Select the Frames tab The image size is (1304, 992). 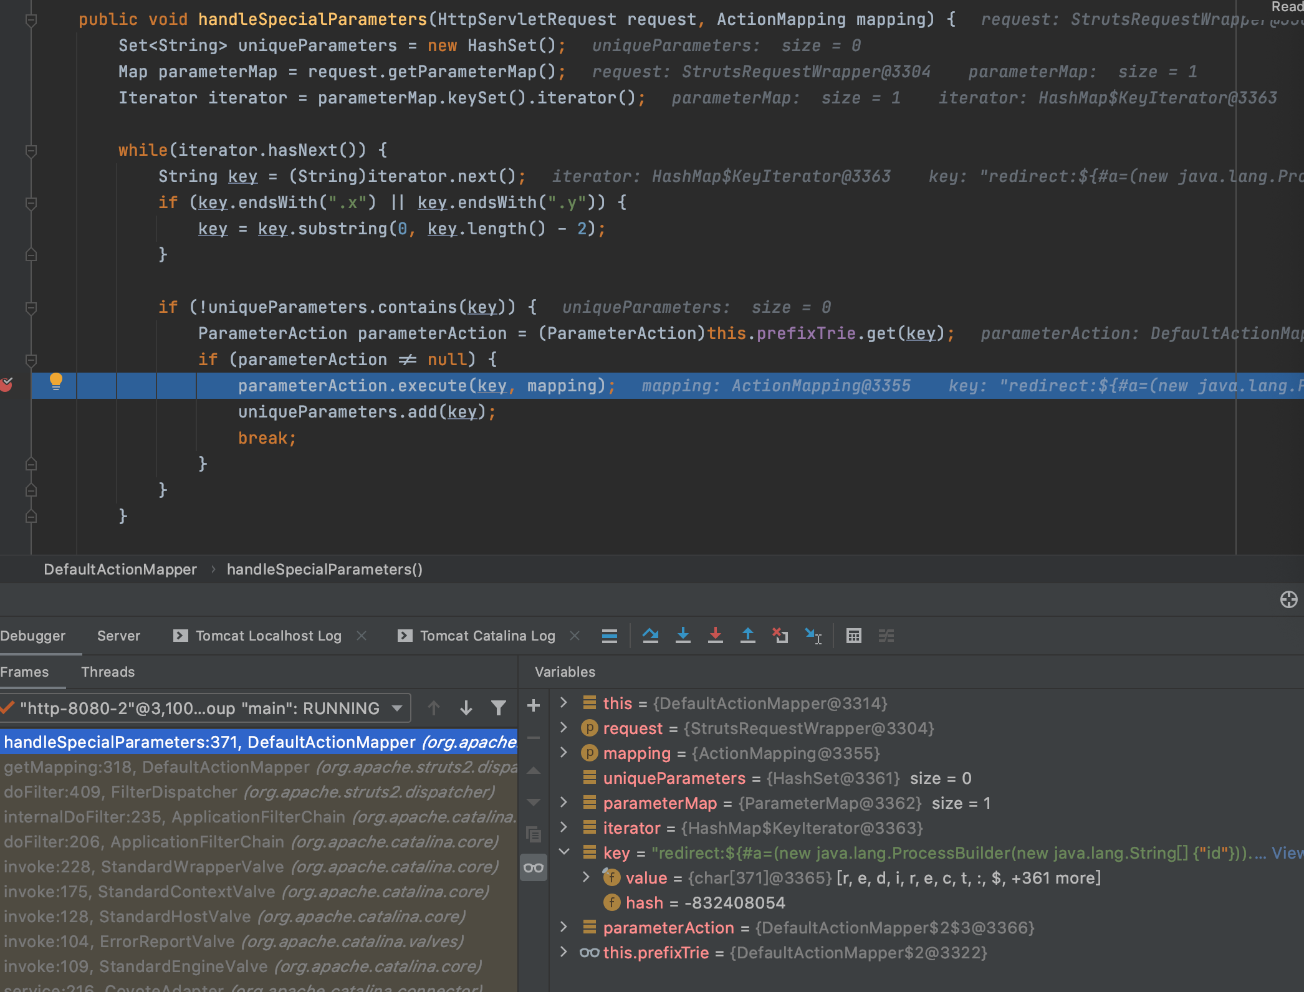(24, 672)
